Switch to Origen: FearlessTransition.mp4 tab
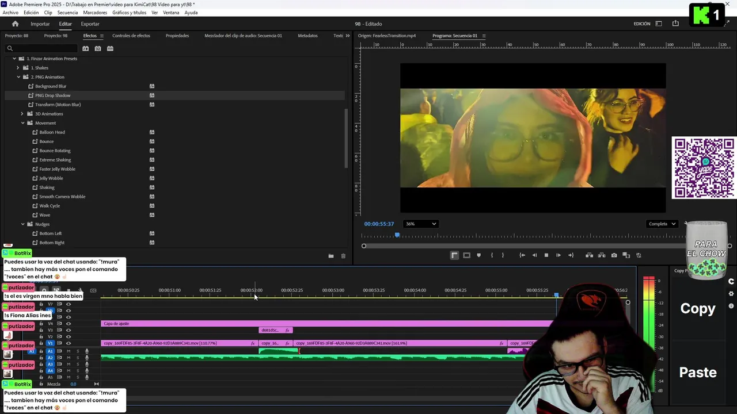The image size is (737, 414). tap(387, 36)
